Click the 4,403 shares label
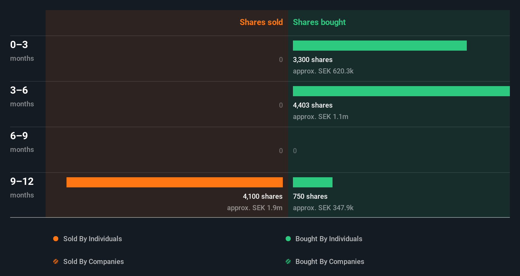520x276 pixels. pos(313,105)
